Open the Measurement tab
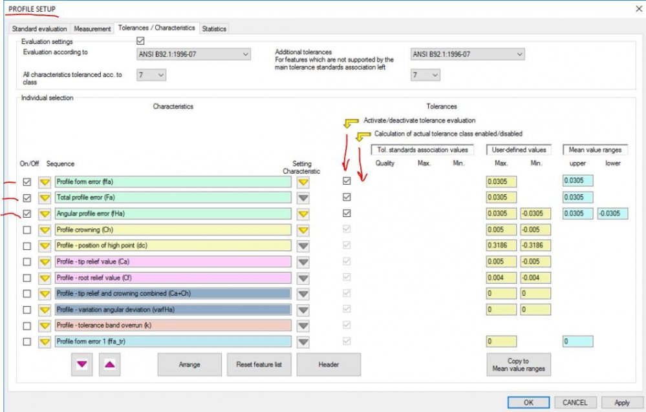The image size is (646, 412). (x=92, y=29)
